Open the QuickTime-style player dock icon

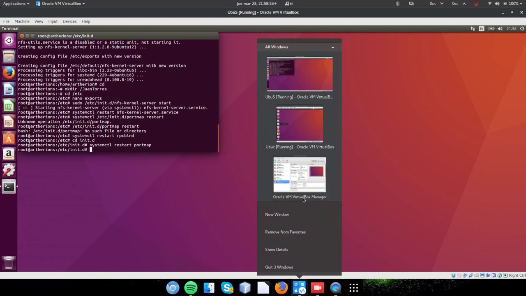tap(336, 288)
